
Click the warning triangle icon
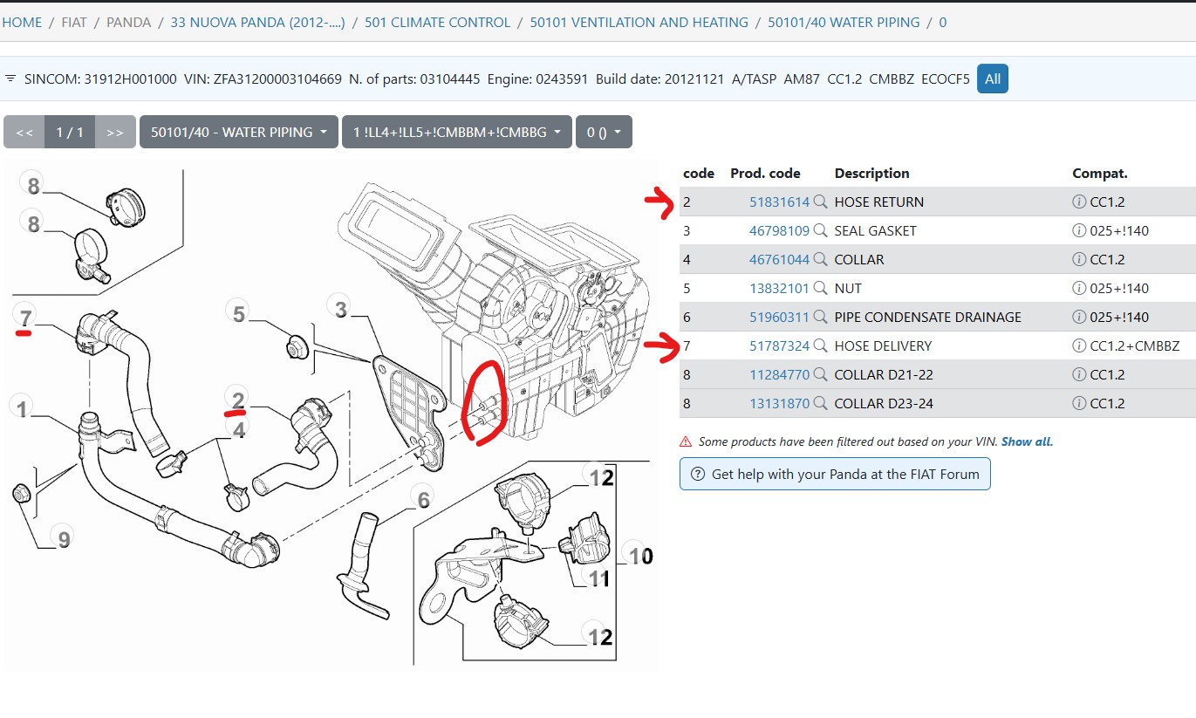click(x=686, y=441)
